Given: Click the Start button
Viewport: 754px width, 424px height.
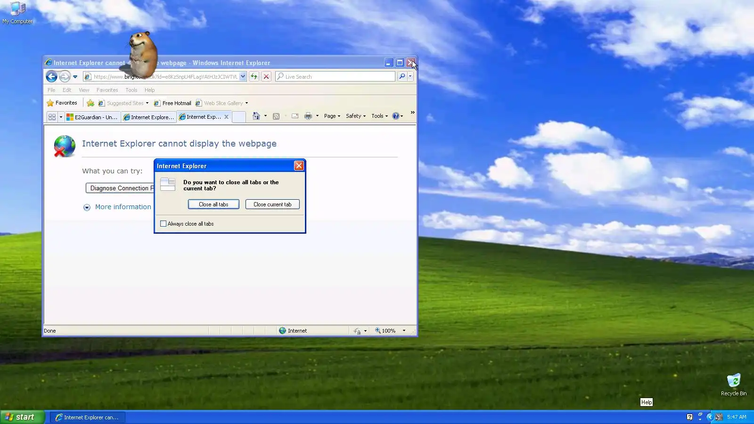Looking at the screenshot, I should [x=22, y=417].
